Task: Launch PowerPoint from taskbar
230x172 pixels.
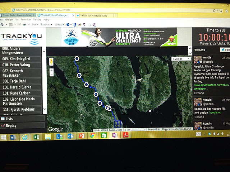Action: (82, 136)
